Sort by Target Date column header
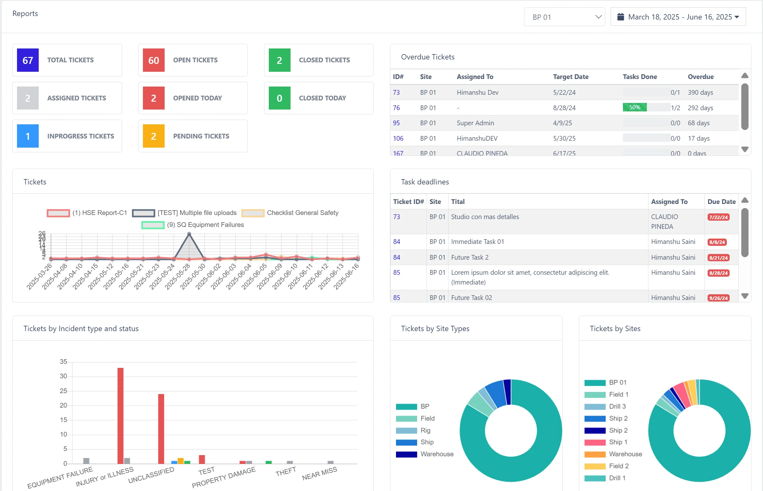Image resolution: width=763 pixels, height=491 pixels. [x=570, y=77]
